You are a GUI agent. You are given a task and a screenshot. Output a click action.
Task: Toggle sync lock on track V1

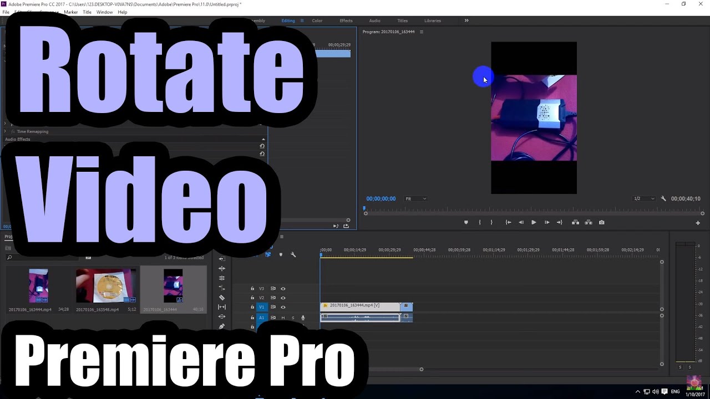point(273,307)
